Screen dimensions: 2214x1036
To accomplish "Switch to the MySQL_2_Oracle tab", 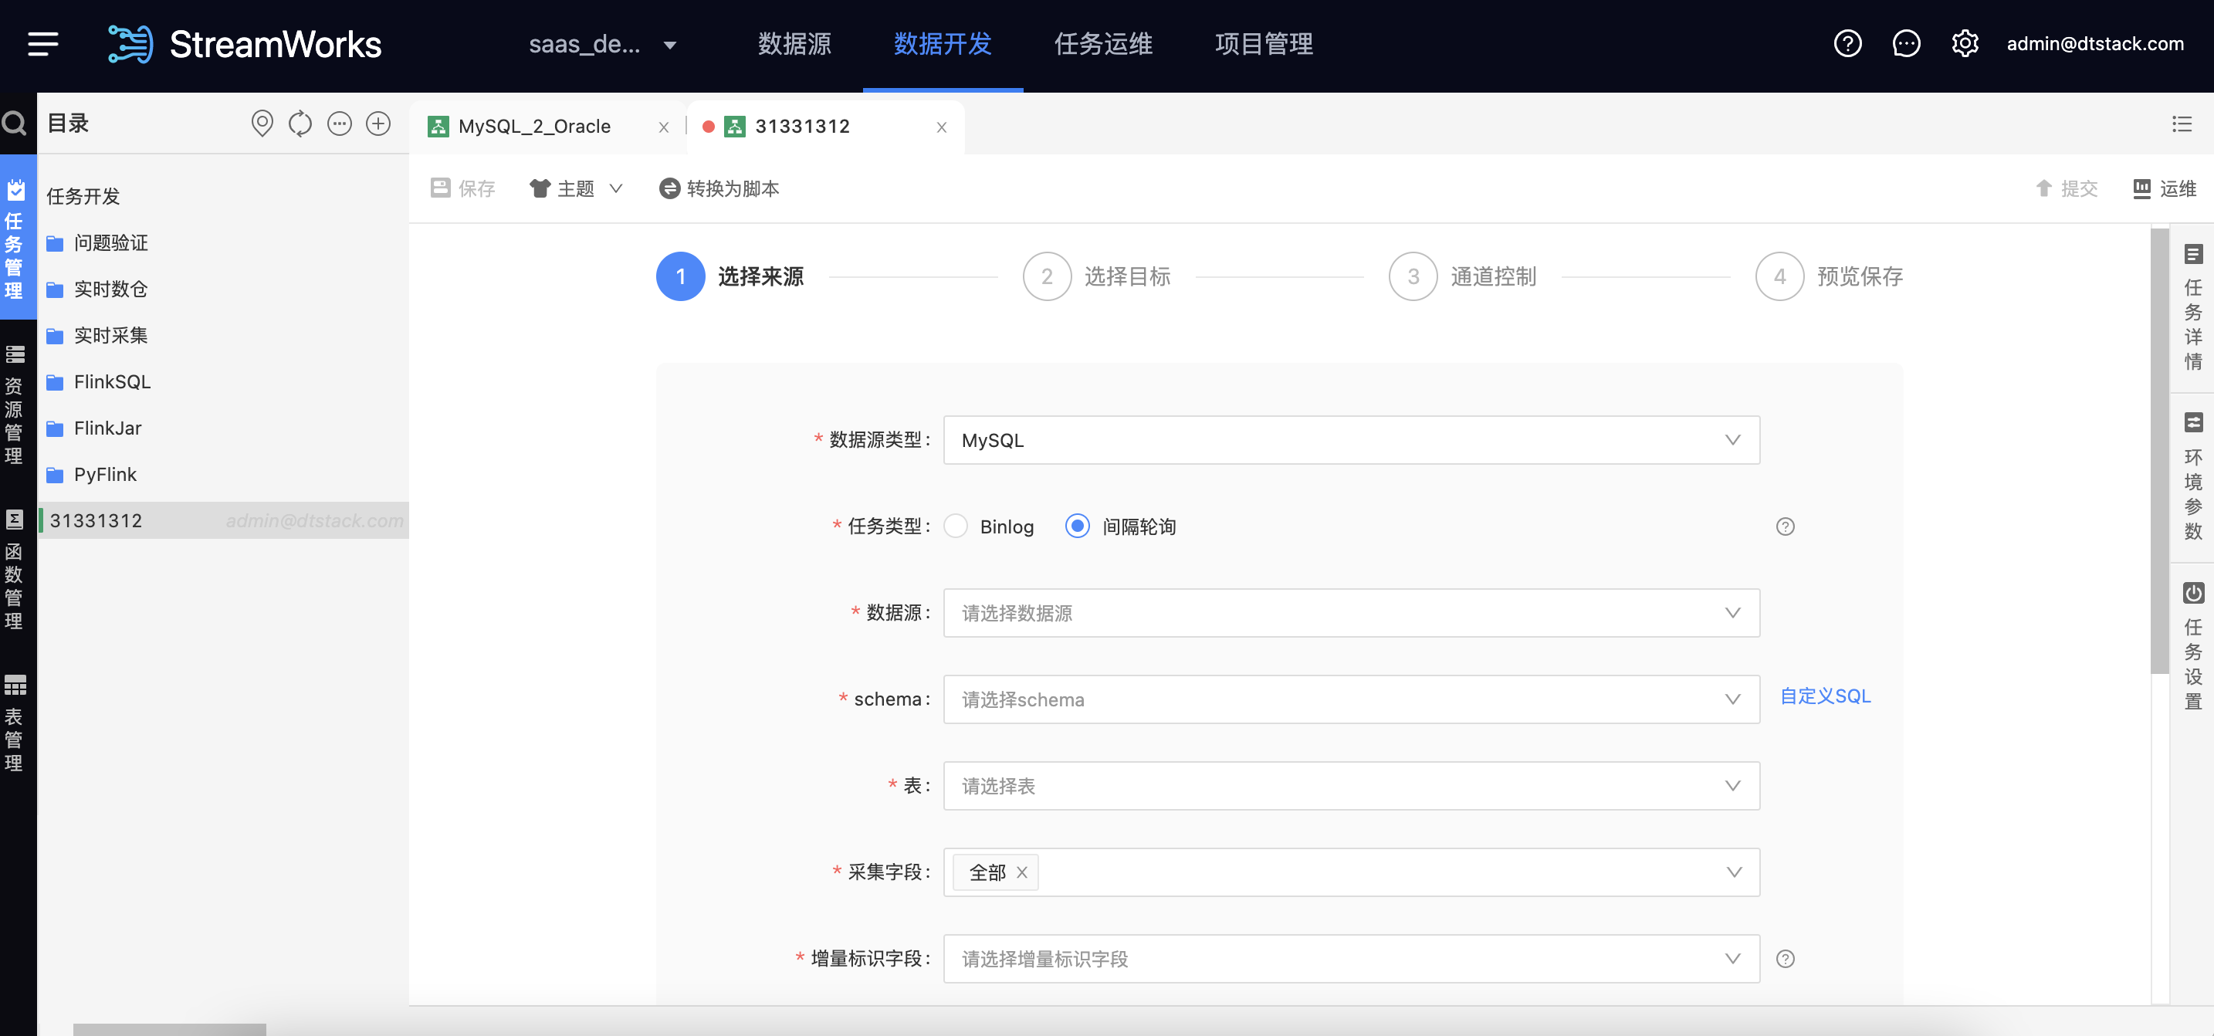I will (x=535, y=127).
